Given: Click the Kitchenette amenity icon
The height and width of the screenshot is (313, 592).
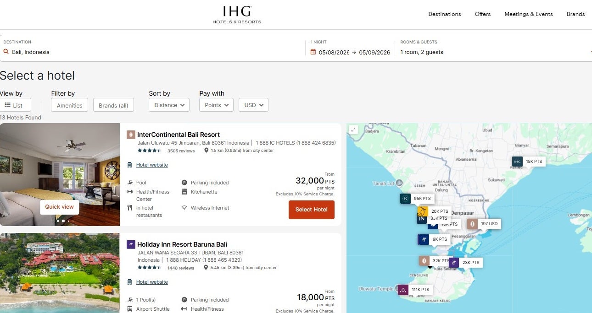Looking at the screenshot, I should pyautogui.click(x=184, y=192).
